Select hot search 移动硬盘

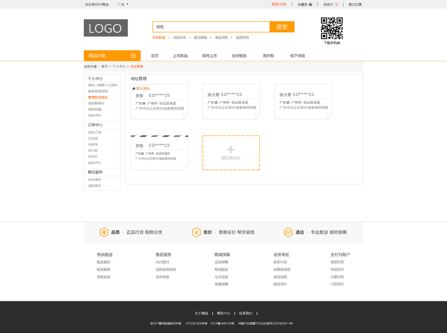[x=200, y=38]
